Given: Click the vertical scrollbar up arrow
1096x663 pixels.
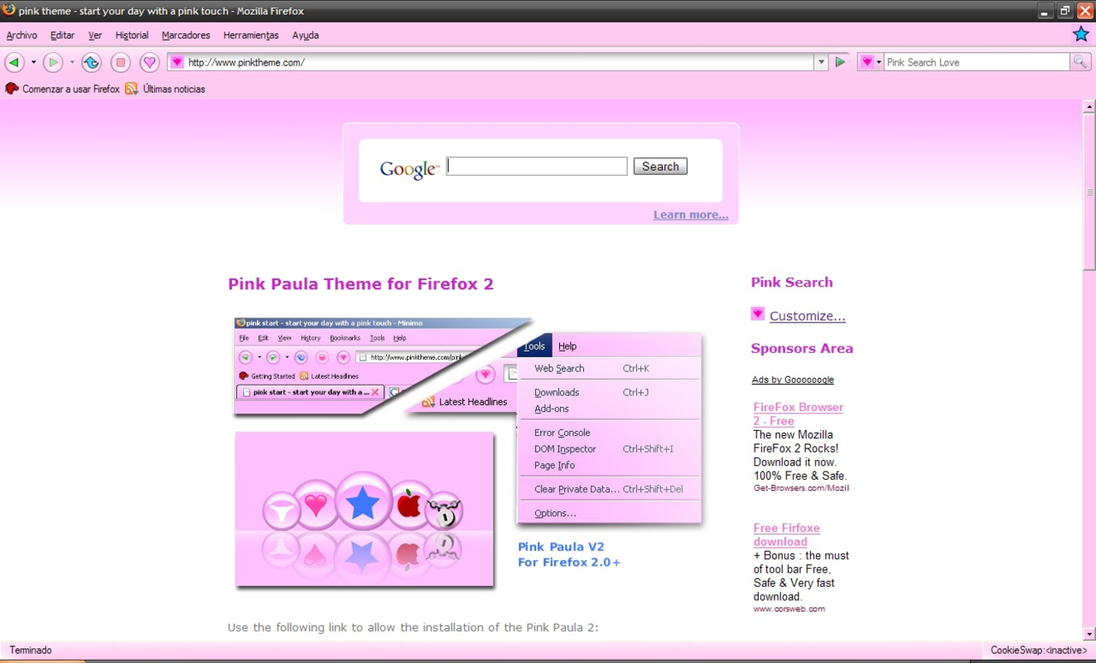Looking at the screenshot, I should tap(1089, 106).
